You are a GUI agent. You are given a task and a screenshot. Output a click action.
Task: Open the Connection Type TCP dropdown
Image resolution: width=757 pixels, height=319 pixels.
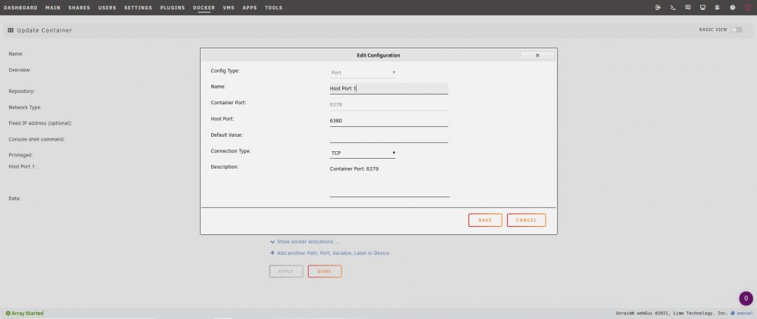tap(363, 153)
